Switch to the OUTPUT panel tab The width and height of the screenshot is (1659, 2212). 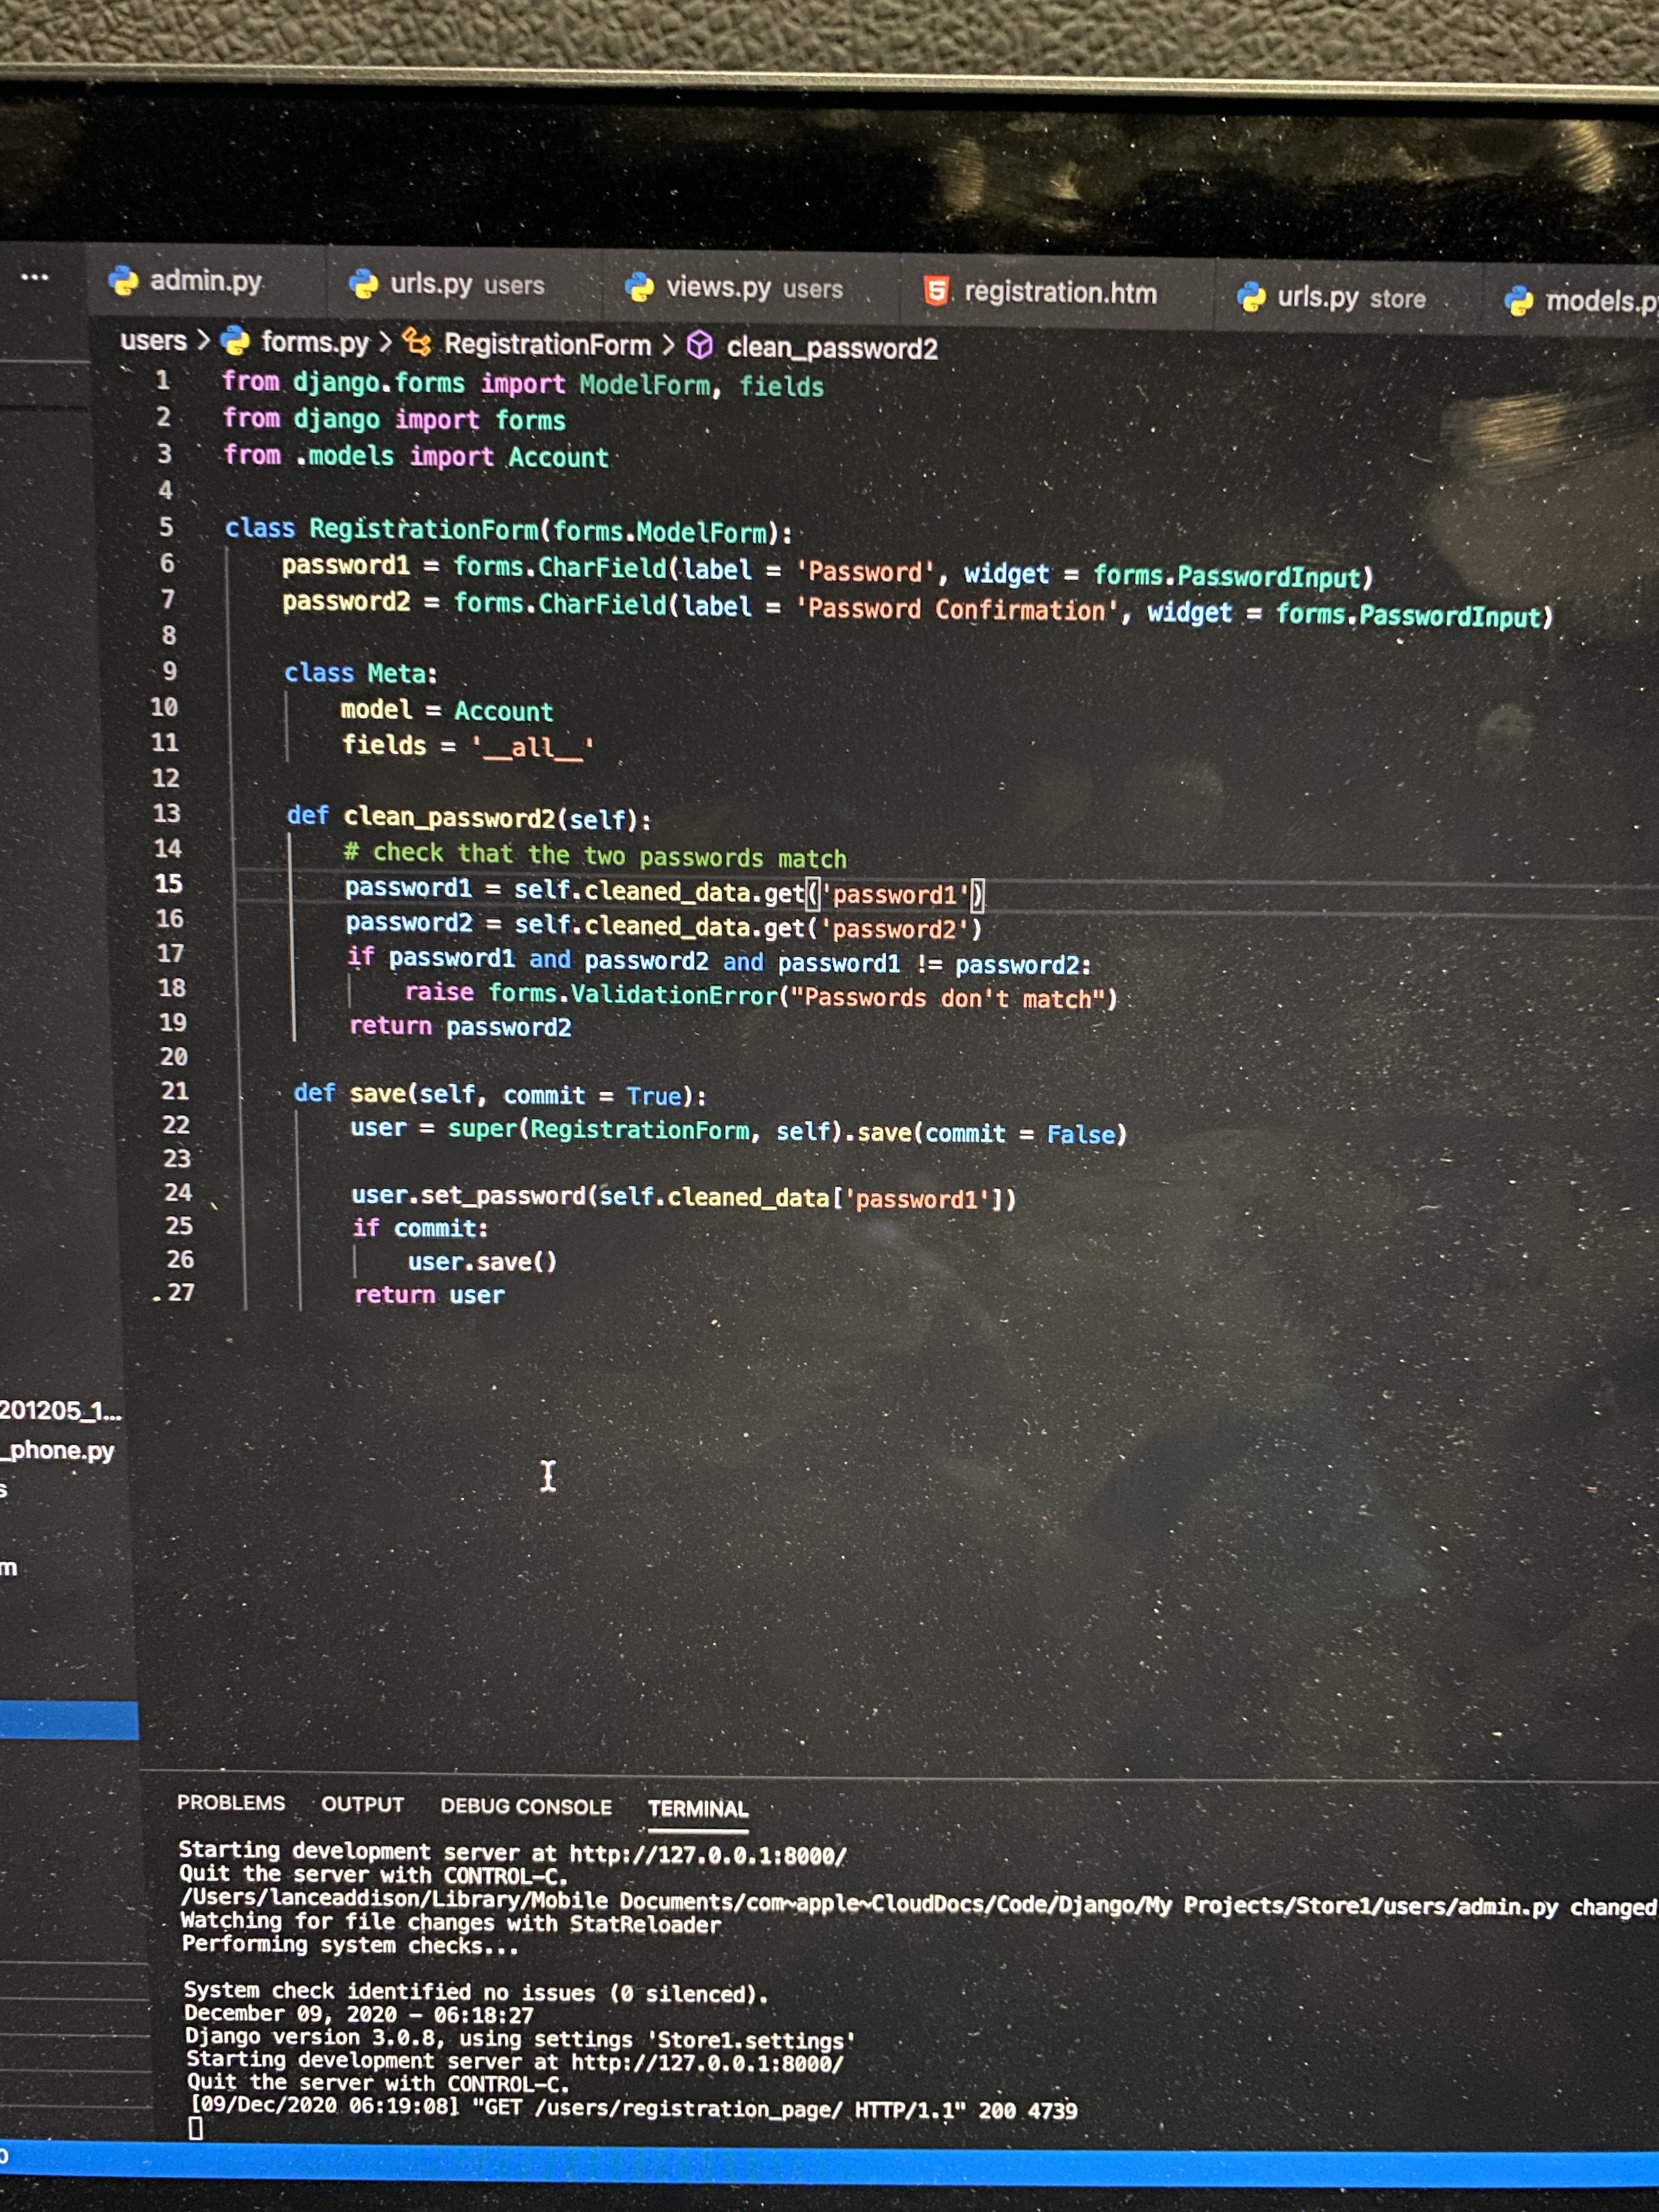(363, 1804)
